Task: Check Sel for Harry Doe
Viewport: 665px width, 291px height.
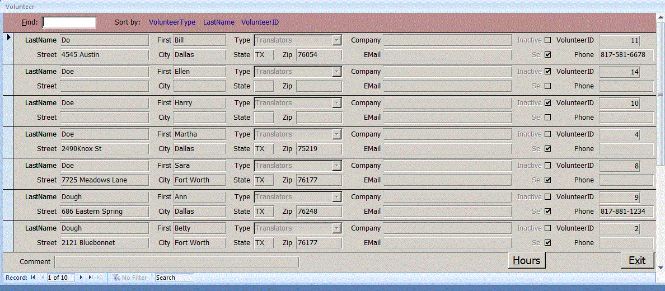Action: [547, 118]
